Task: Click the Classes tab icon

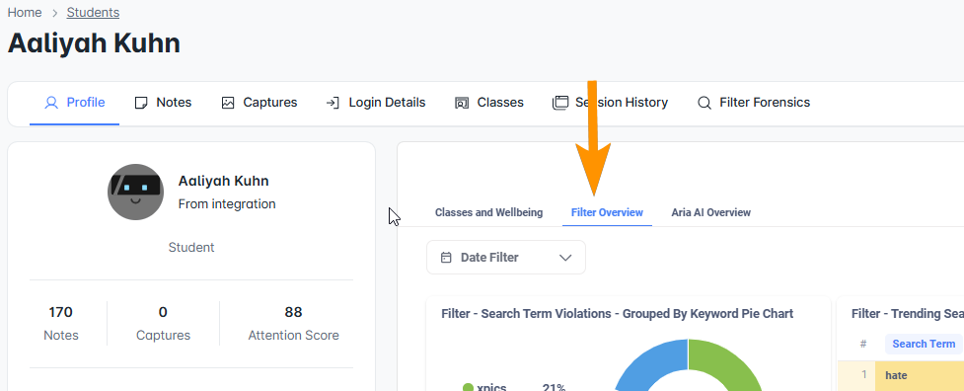Action: point(462,103)
